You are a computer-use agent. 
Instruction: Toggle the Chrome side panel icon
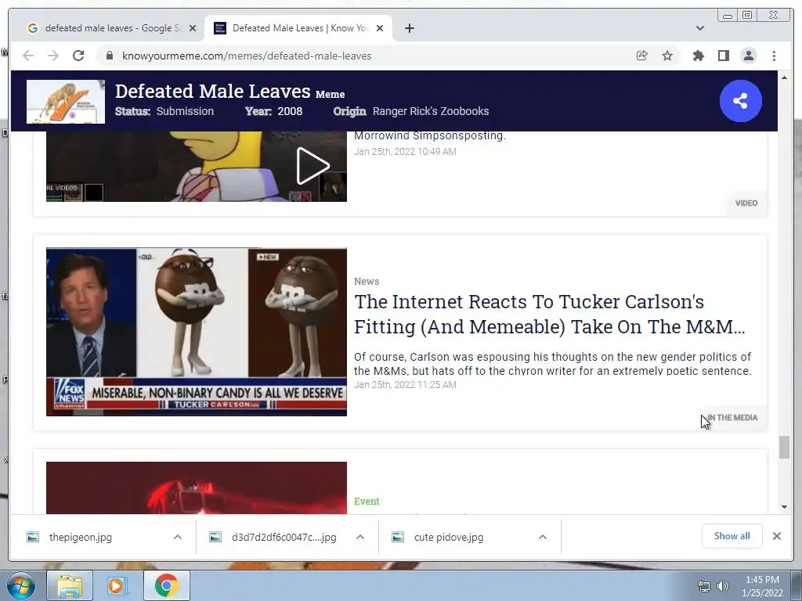(x=723, y=56)
